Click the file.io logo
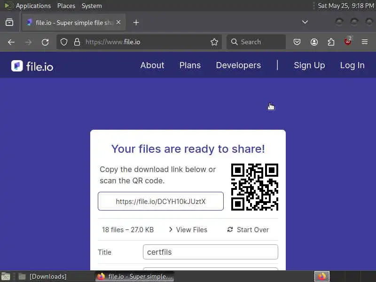Image resolution: width=376 pixels, height=282 pixels. pos(32,66)
